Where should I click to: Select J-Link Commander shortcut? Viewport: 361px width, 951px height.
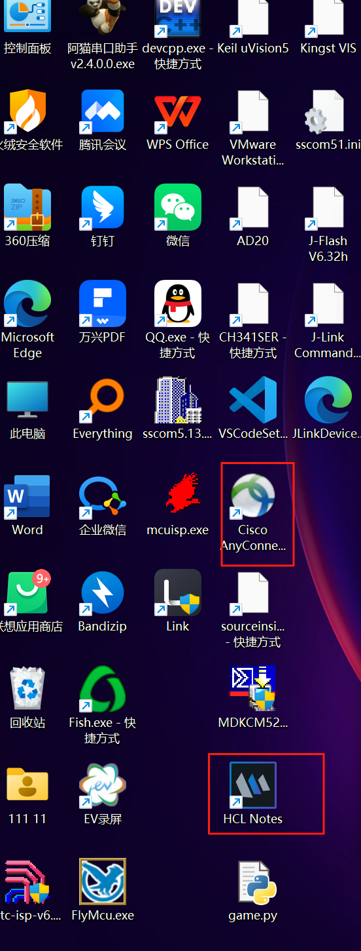[328, 305]
